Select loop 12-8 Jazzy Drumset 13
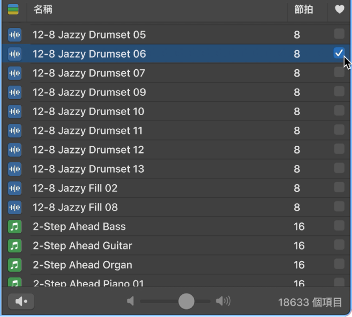 176,169
